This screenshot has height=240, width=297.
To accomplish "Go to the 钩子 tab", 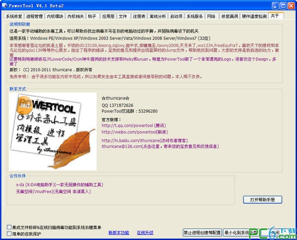I will point(92,16).
